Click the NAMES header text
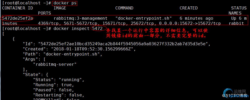The width and height of the screenshot is (250, 100). (x=235, y=13)
